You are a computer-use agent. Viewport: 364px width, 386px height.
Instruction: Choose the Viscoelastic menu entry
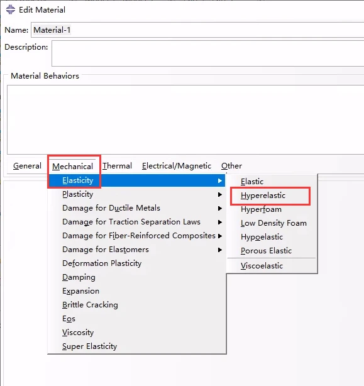262,266
